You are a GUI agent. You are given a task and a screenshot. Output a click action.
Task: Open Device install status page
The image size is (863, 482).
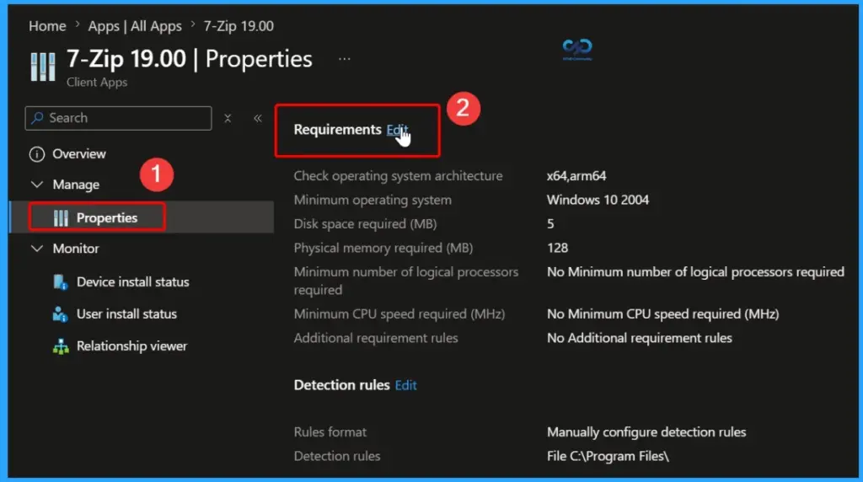pyautogui.click(x=132, y=282)
